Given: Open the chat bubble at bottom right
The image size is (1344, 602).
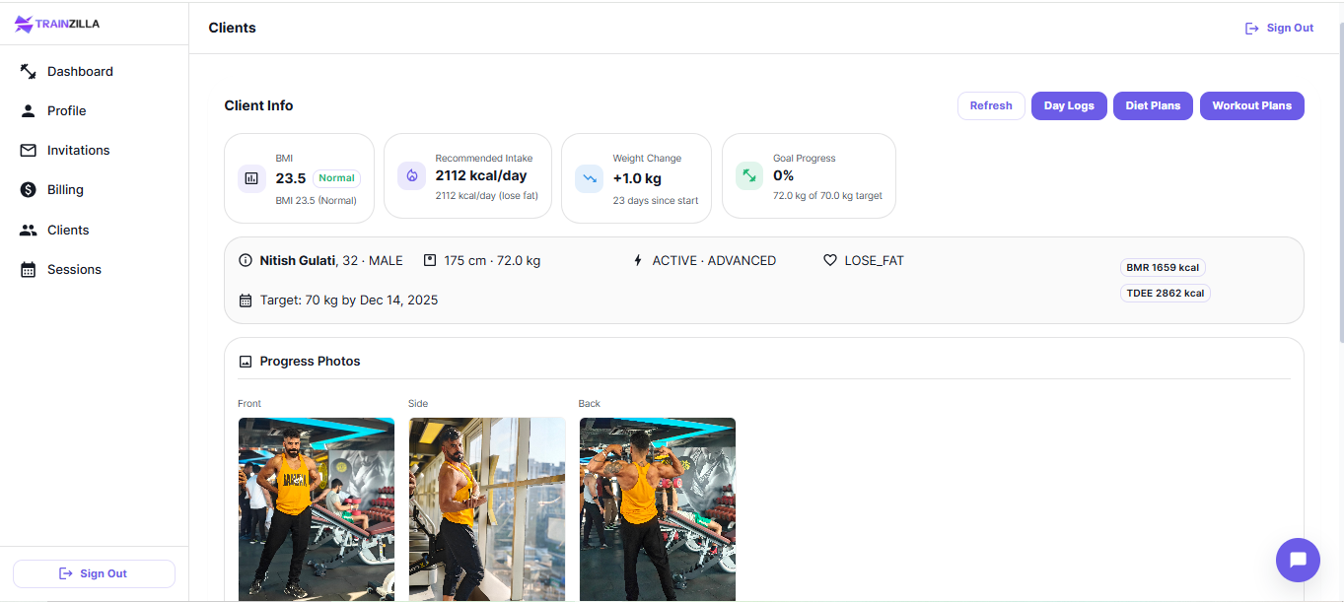Looking at the screenshot, I should click(x=1298, y=560).
